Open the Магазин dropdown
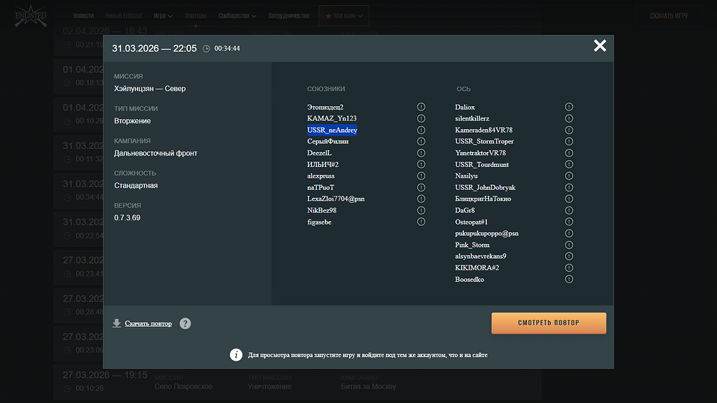 tap(343, 15)
